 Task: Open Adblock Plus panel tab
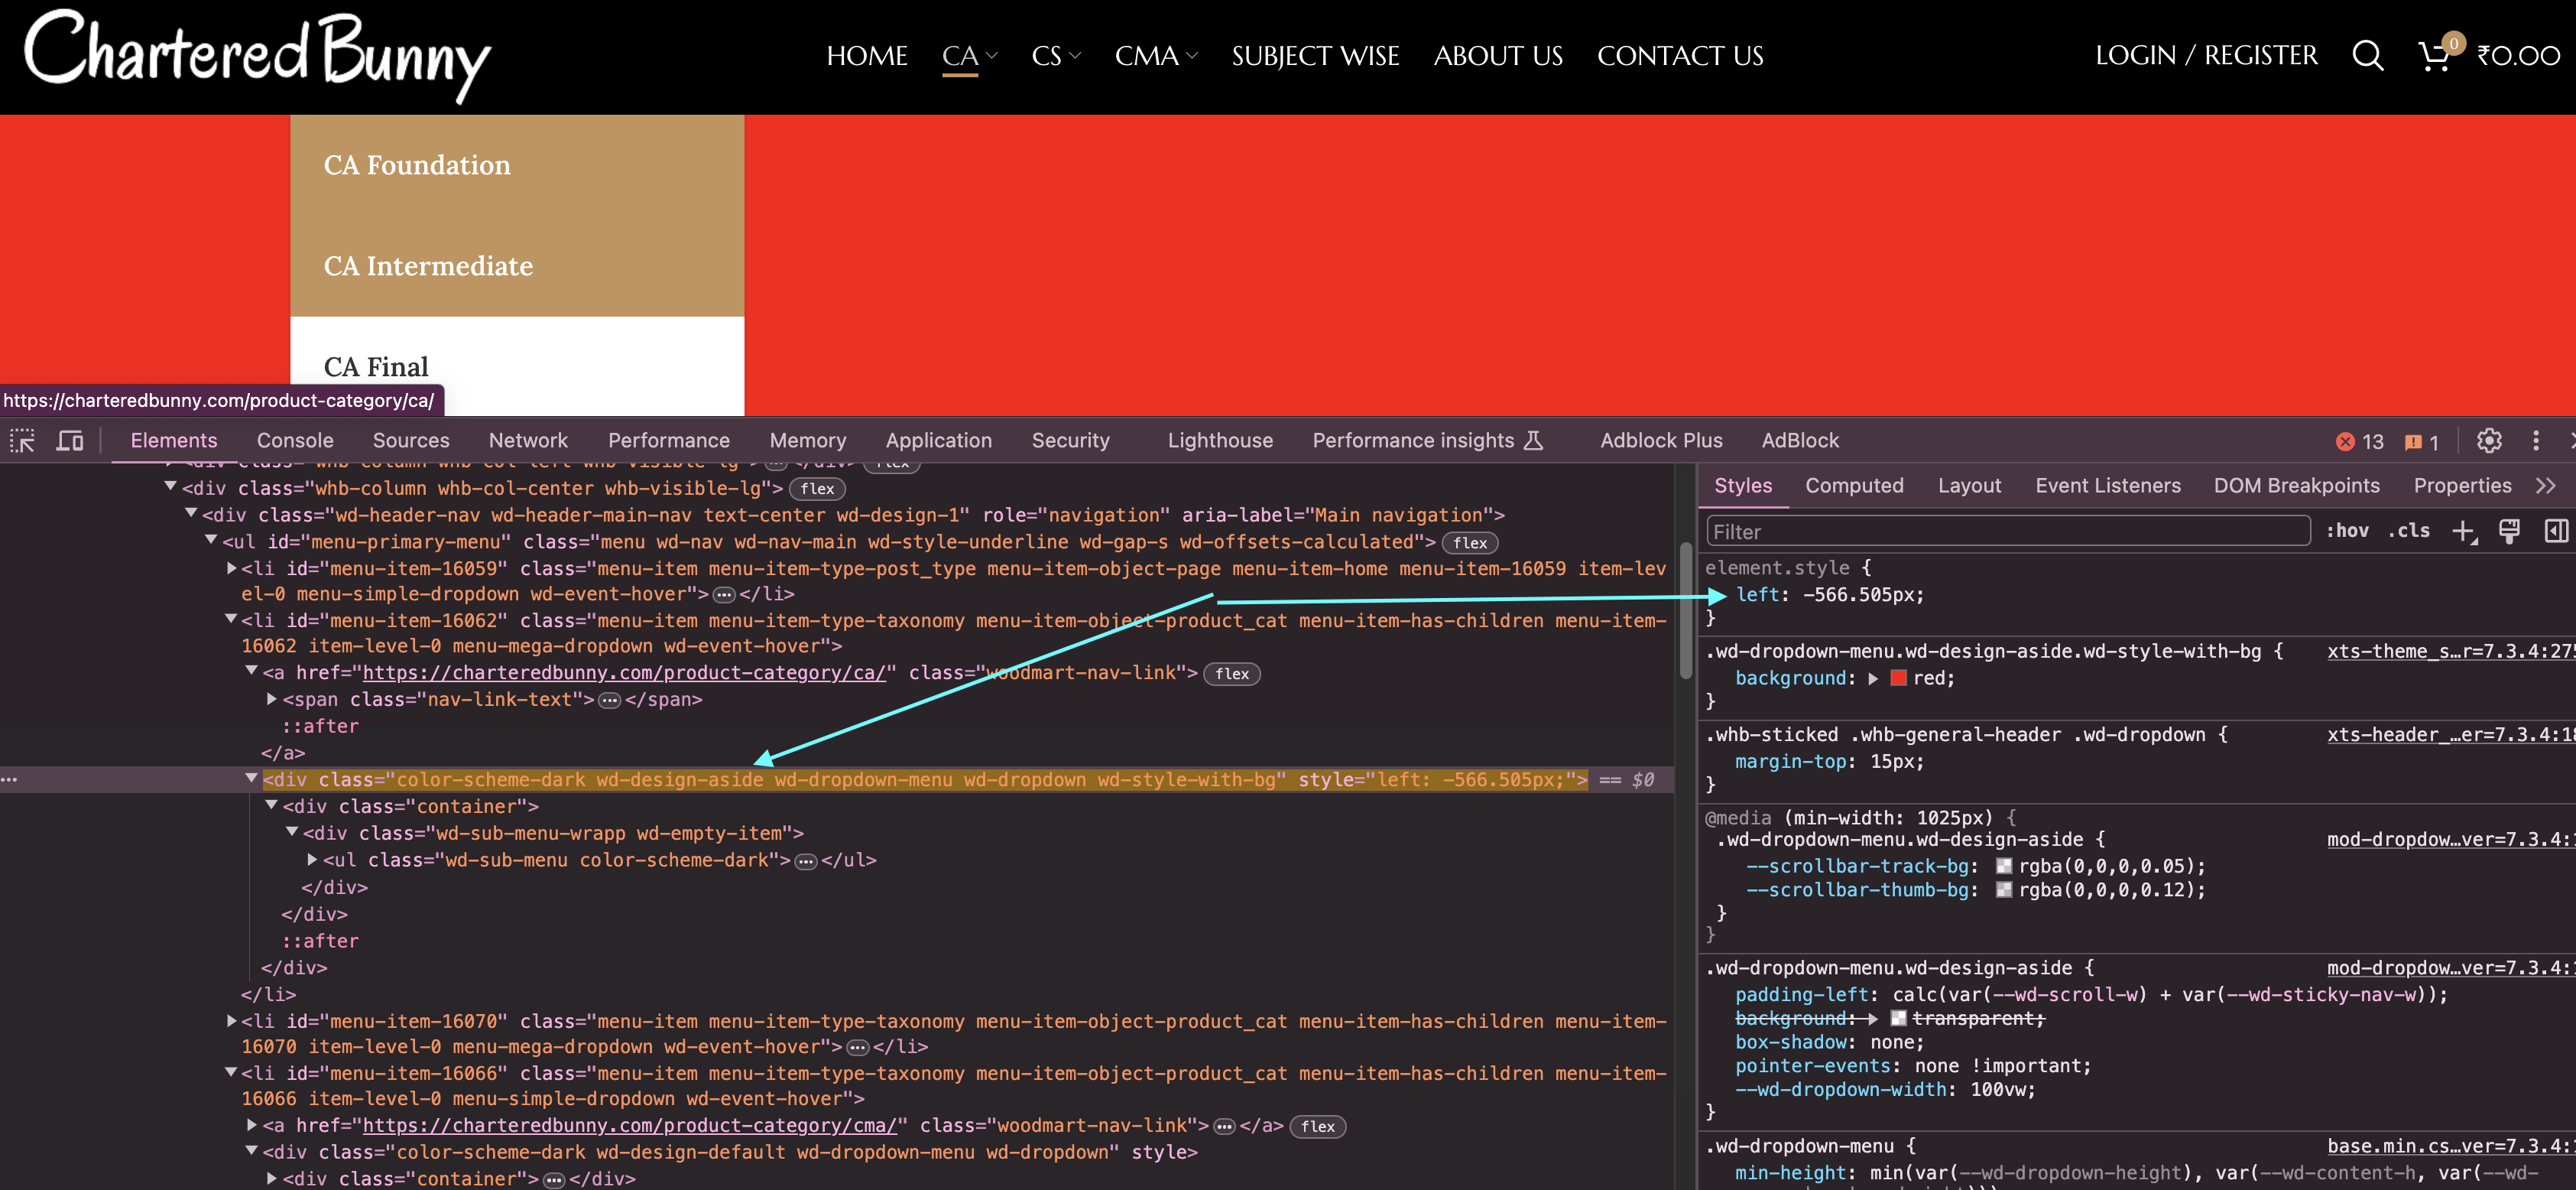(1661, 441)
